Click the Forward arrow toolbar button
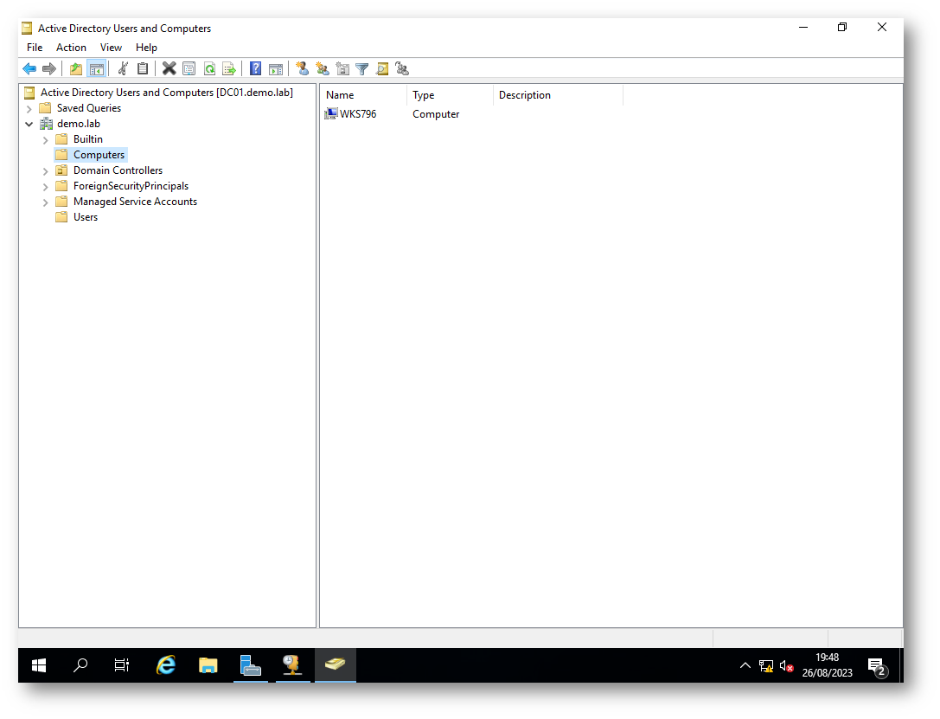Viewport: 940px width, 719px height. pyautogui.click(x=49, y=69)
